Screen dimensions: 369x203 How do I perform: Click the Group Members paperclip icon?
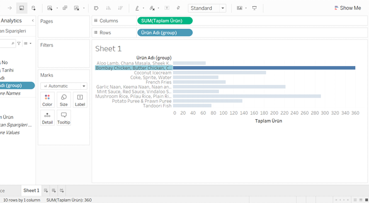(x=152, y=8)
